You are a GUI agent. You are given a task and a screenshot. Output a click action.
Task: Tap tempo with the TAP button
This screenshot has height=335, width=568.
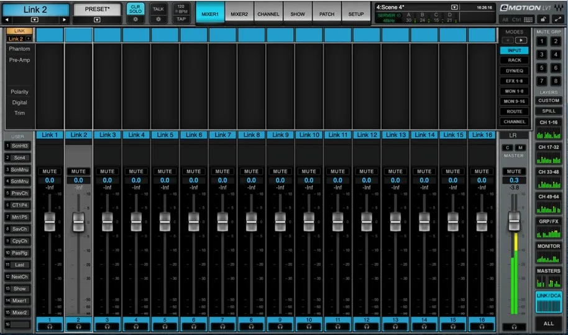click(181, 19)
